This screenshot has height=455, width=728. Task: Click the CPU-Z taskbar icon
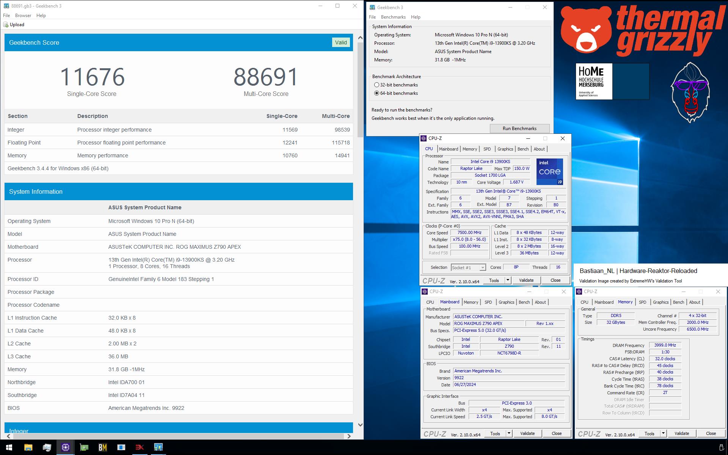coord(65,447)
